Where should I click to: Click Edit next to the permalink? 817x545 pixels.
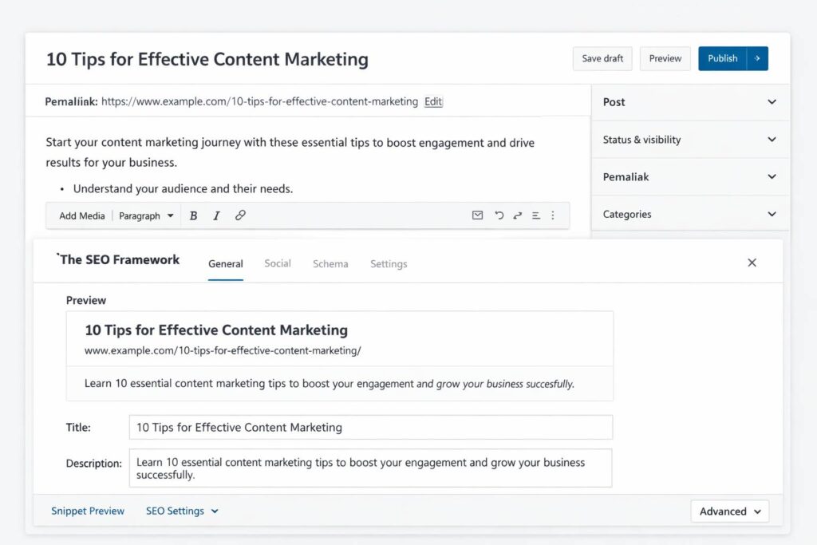tap(433, 101)
